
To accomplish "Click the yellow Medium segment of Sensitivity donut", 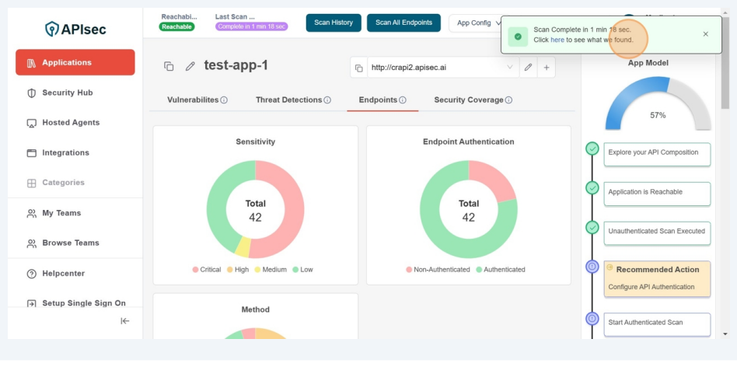I will tap(243, 247).
